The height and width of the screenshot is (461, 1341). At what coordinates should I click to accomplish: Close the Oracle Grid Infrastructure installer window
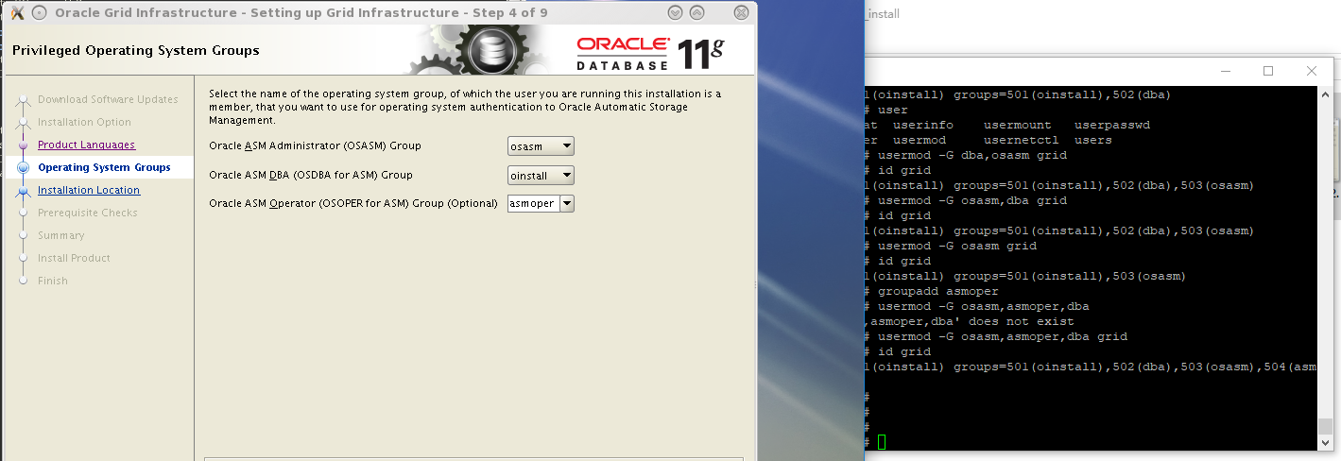click(x=742, y=12)
